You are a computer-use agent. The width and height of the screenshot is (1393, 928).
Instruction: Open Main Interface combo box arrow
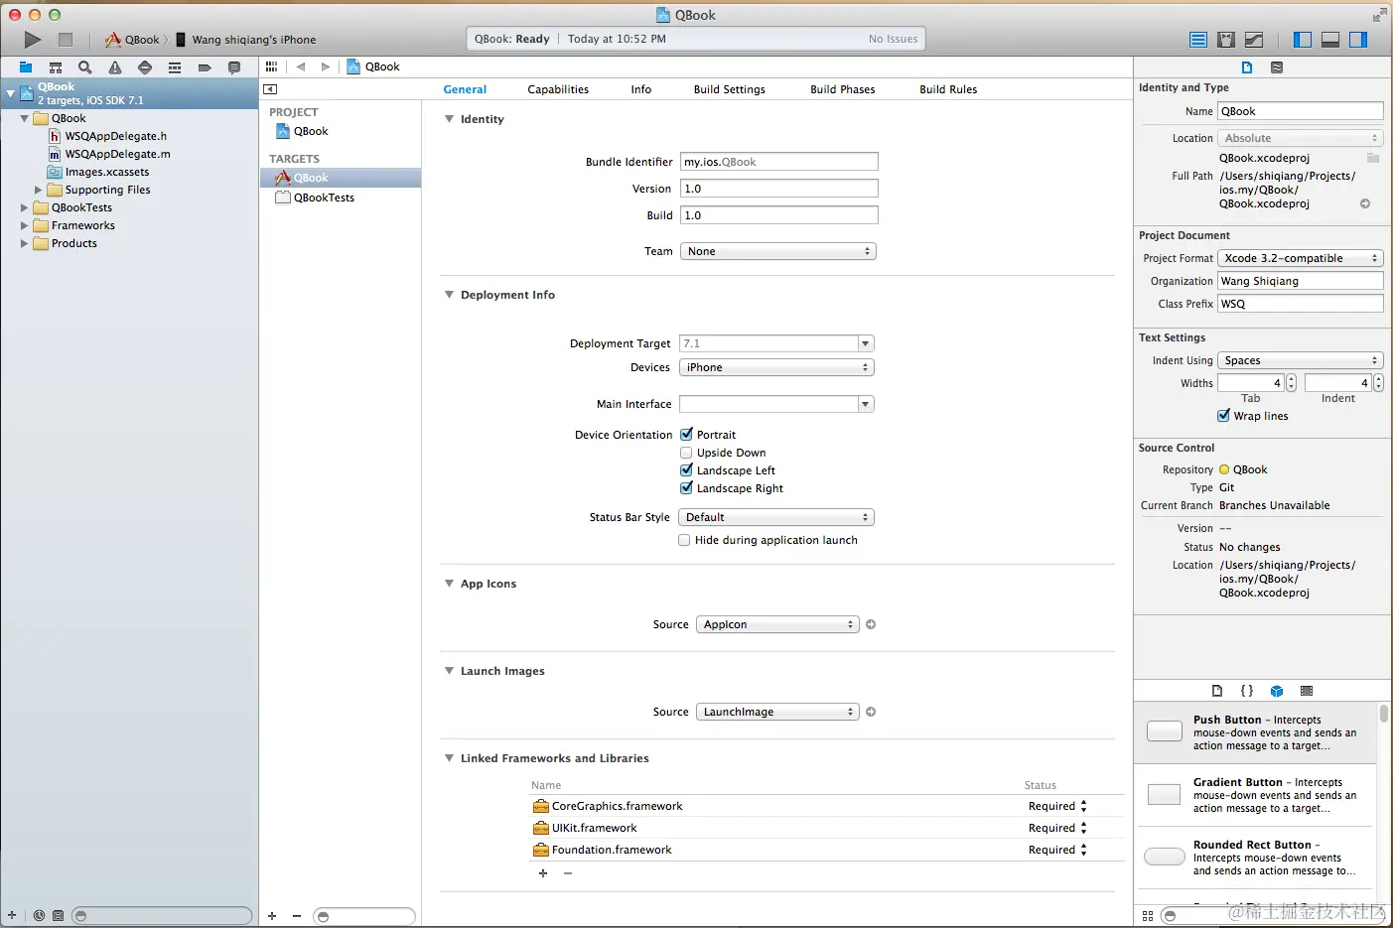pos(866,404)
